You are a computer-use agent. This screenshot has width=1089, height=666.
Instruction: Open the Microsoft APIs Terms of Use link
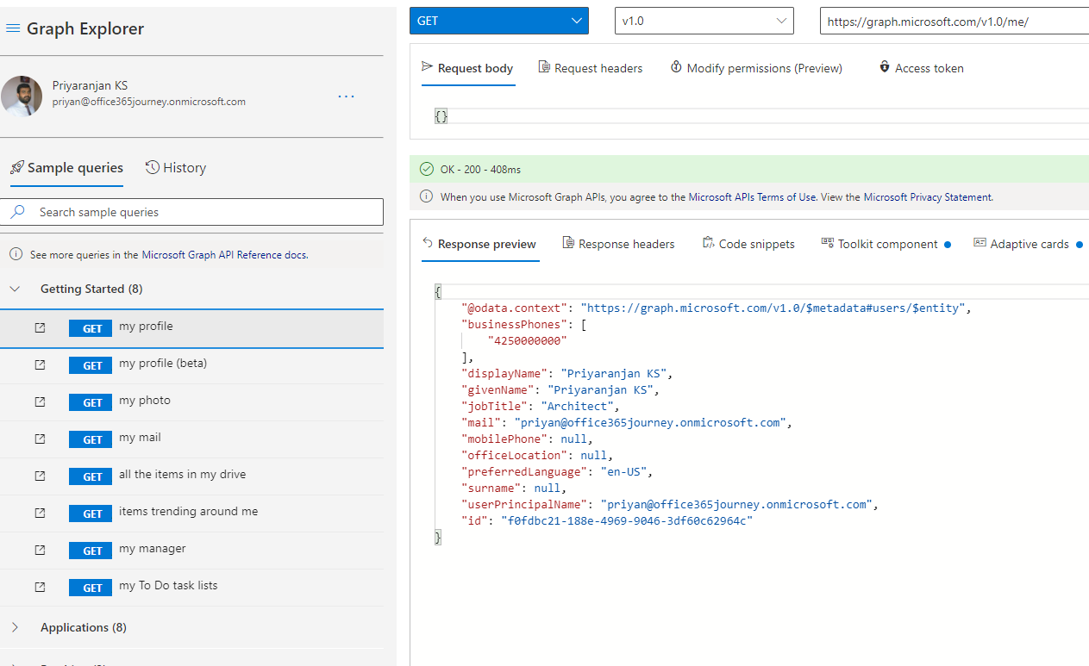[753, 196]
